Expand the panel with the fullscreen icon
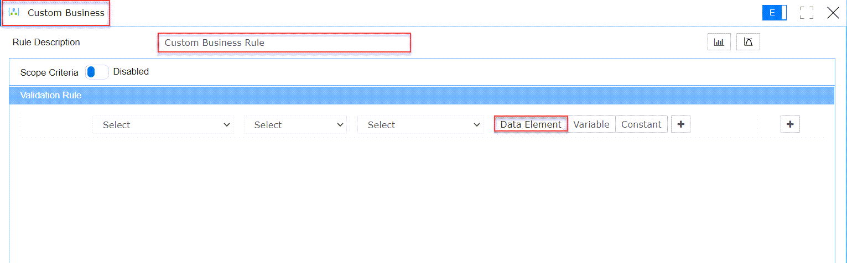This screenshot has height=263, width=847. coord(807,13)
